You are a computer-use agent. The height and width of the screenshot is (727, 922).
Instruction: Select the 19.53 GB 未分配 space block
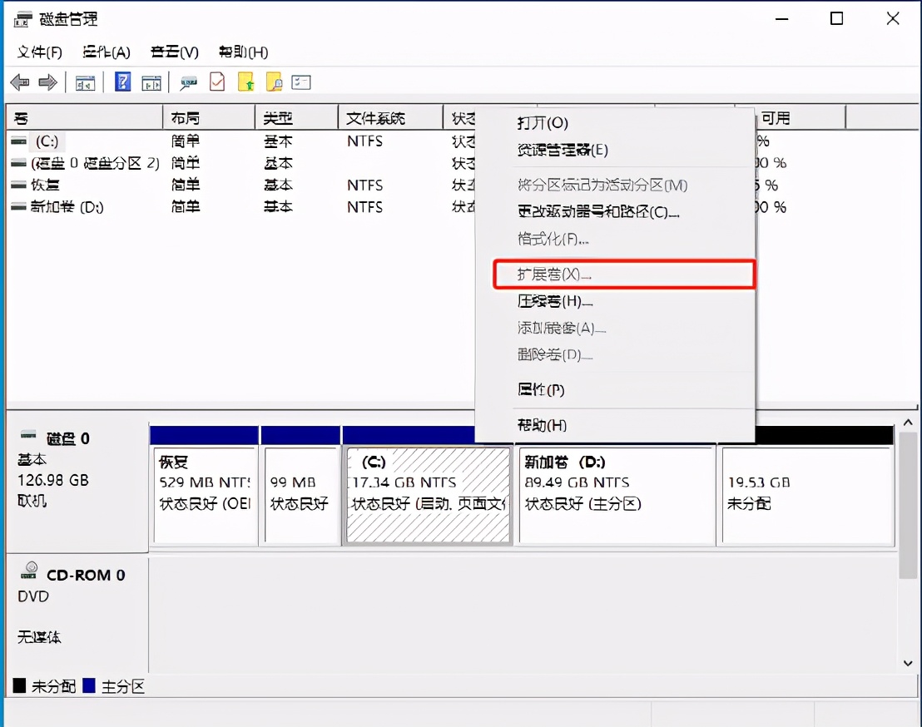[808, 495]
